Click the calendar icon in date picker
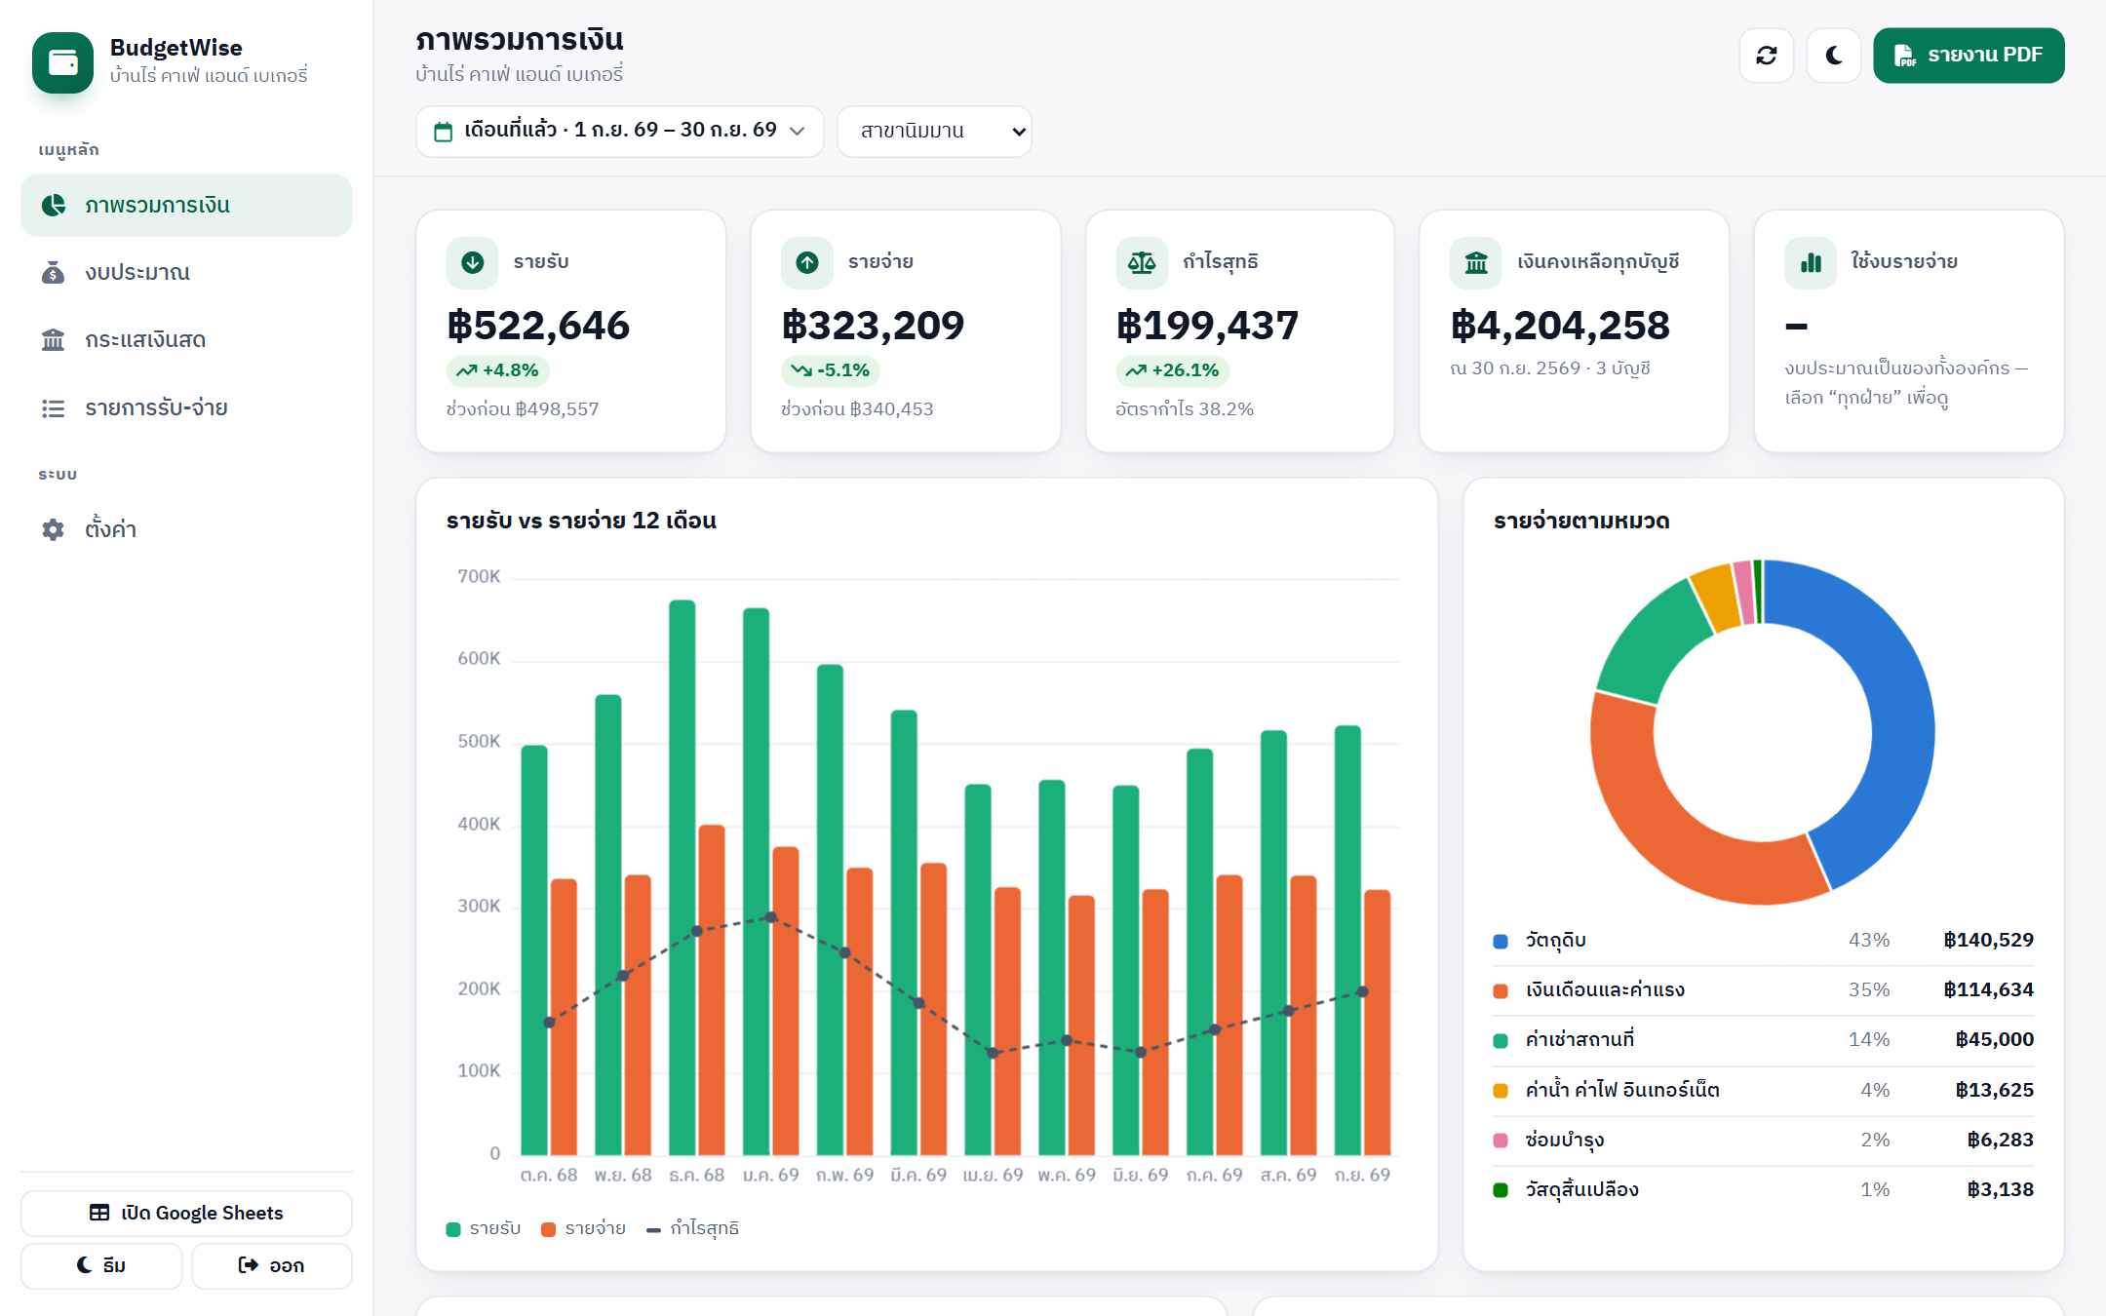The height and width of the screenshot is (1316, 2106). (x=443, y=132)
